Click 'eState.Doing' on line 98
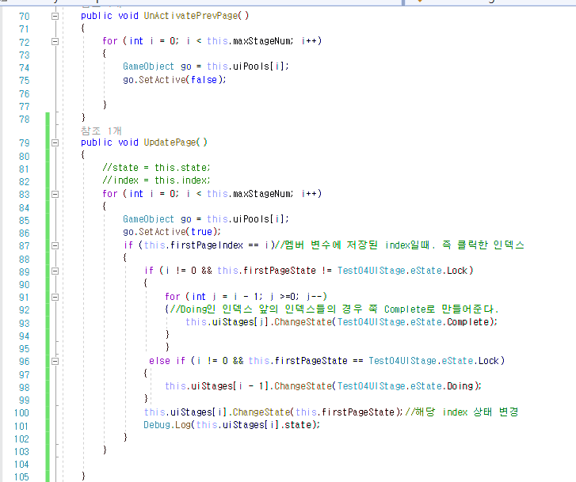Screen dimensions: 576x482 pos(441,386)
